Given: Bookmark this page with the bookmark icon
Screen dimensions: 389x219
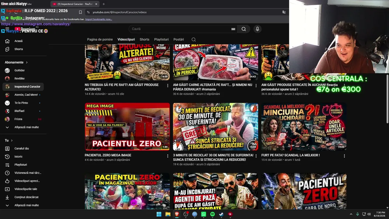Looking at the screenshot, I should [x=80, y=12].
